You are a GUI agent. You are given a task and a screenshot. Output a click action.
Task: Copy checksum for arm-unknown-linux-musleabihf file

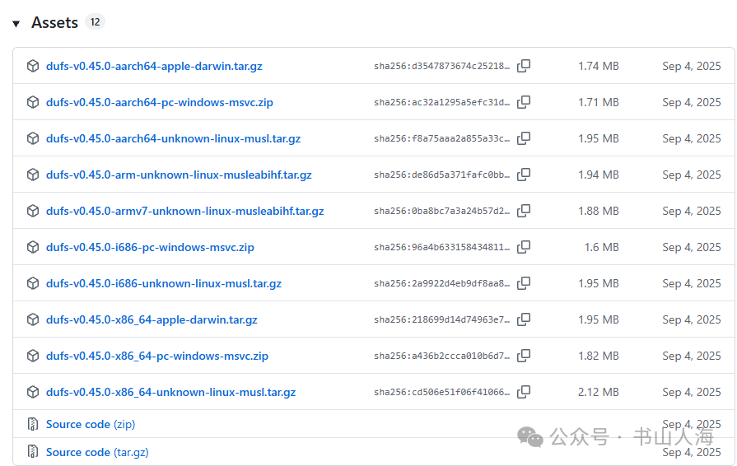524,175
